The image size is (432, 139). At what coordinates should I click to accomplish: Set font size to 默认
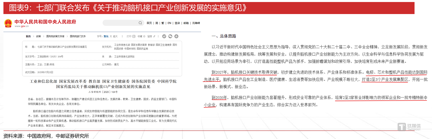106,36
